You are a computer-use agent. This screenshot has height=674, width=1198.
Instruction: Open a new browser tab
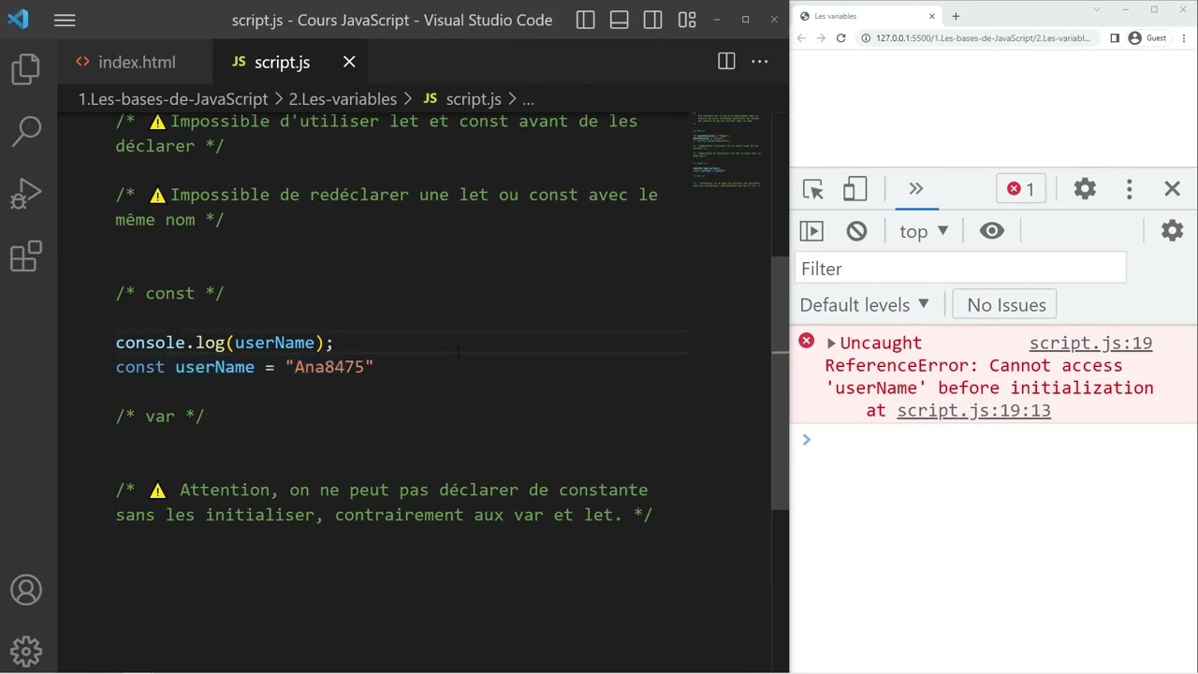click(x=956, y=16)
